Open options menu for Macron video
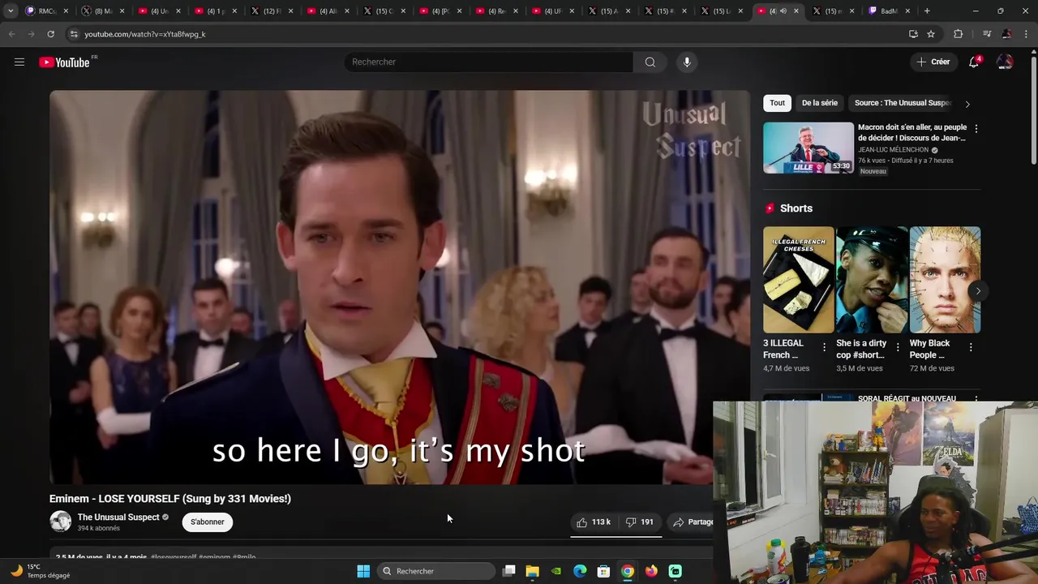 pos(976,129)
